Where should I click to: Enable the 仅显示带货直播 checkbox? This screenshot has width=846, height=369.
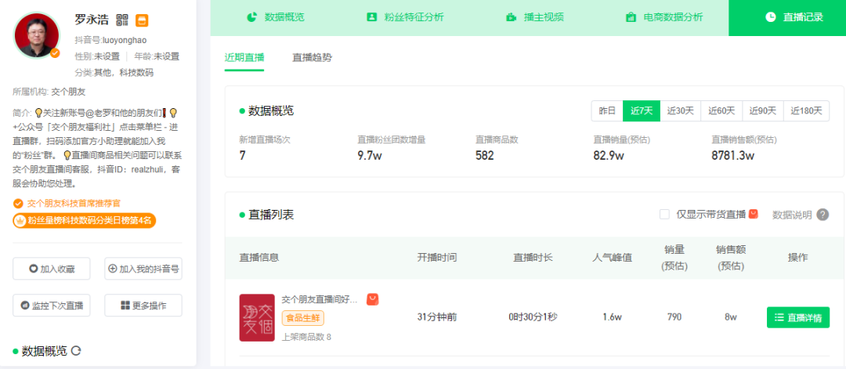[665, 214]
